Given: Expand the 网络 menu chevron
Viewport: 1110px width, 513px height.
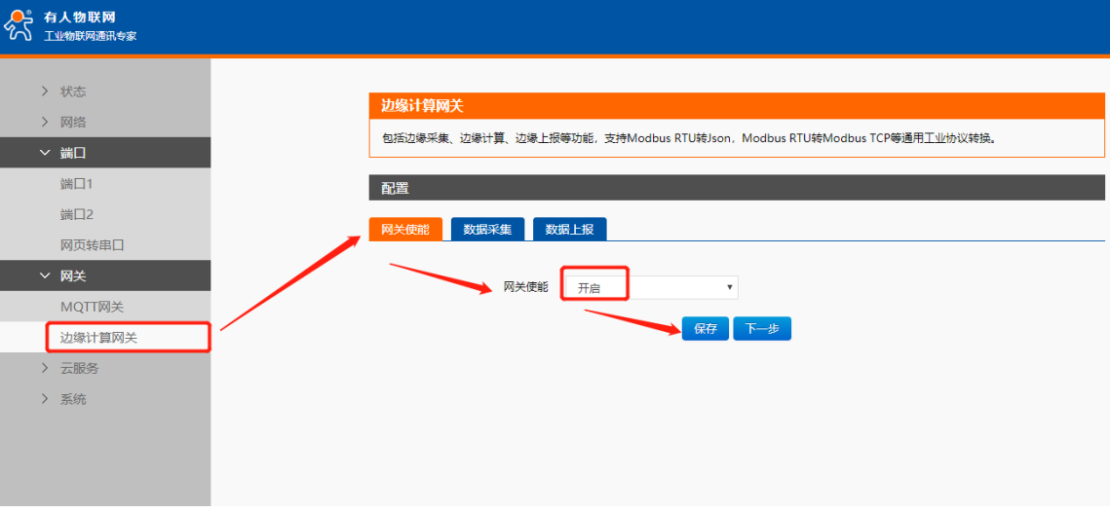Looking at the screenshot, I should (45, 123).
